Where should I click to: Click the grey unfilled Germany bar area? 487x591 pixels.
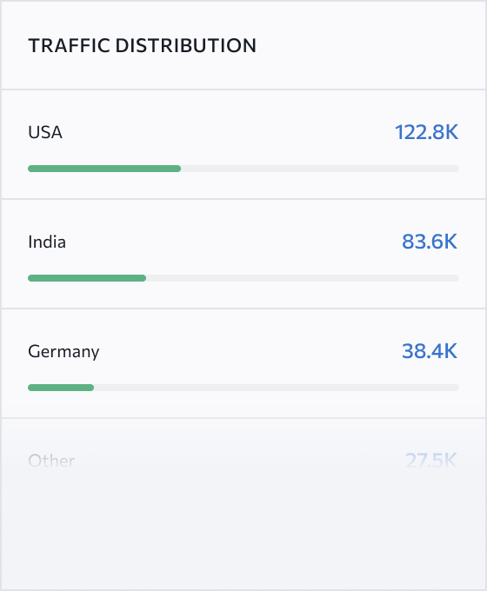click(x=277, y=388)
